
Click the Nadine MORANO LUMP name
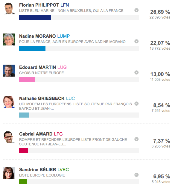click(44, 36)
